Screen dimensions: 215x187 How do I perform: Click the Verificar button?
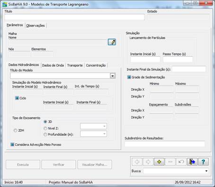(59, 165)
